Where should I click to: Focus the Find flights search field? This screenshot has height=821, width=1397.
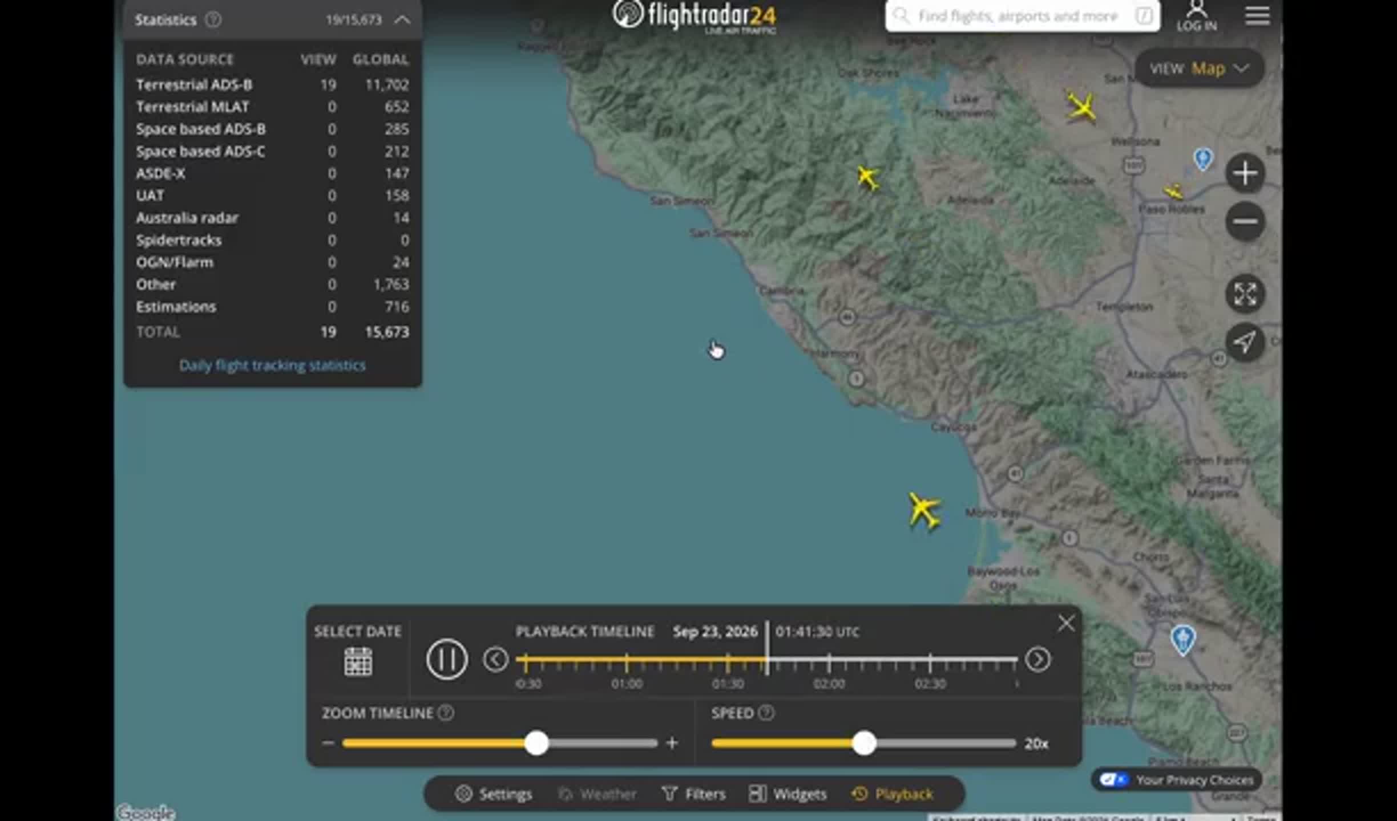1022,16
